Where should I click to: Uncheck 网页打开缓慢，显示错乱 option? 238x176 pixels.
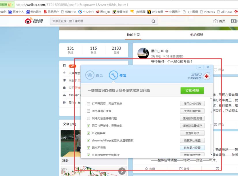88,126
